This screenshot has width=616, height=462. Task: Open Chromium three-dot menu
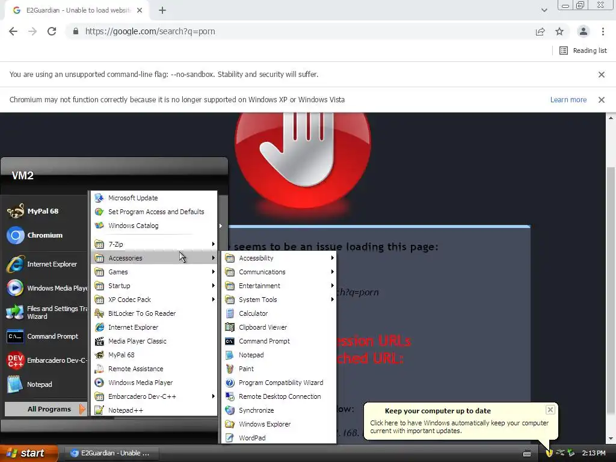tap(603, 31)
